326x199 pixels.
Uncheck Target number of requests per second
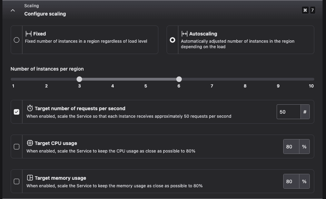[x=17, y=112]
